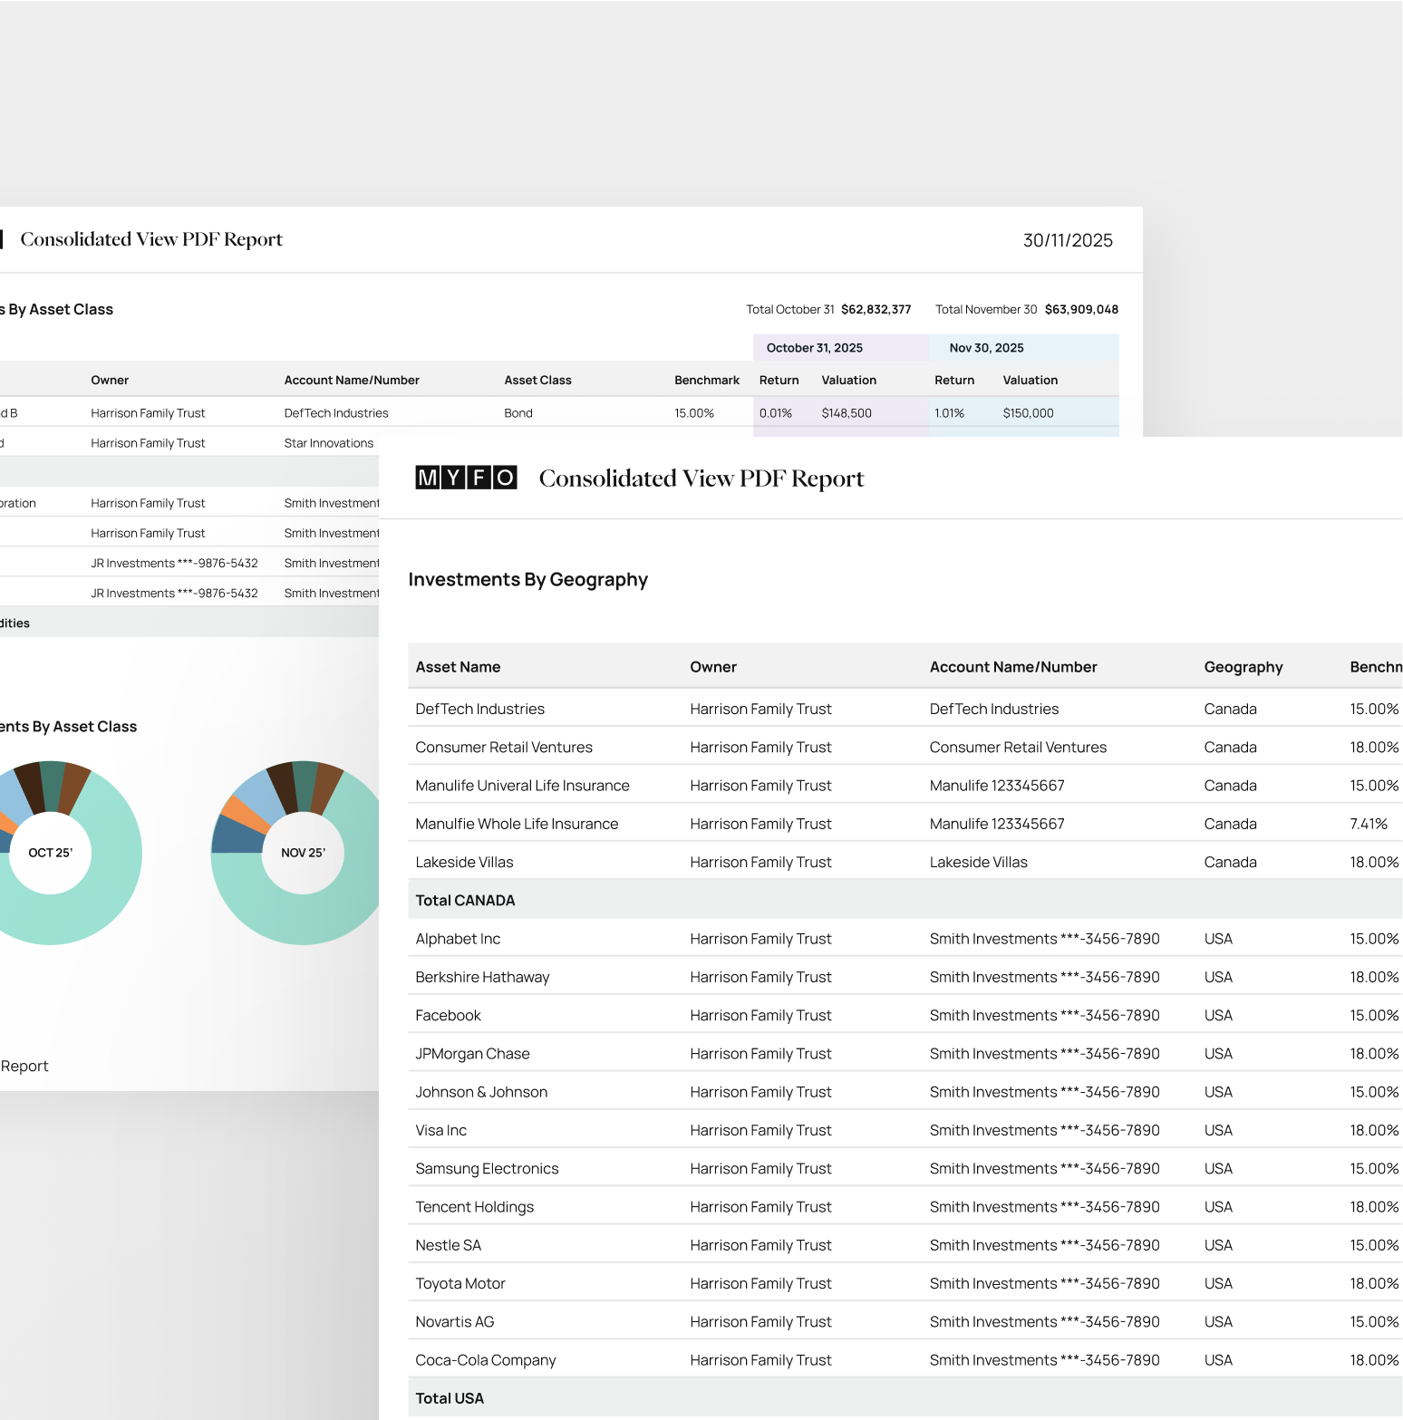Click the OCT 25' donut chart center
This screenshot has width=1403, height=1420.
tap(50, 853)
